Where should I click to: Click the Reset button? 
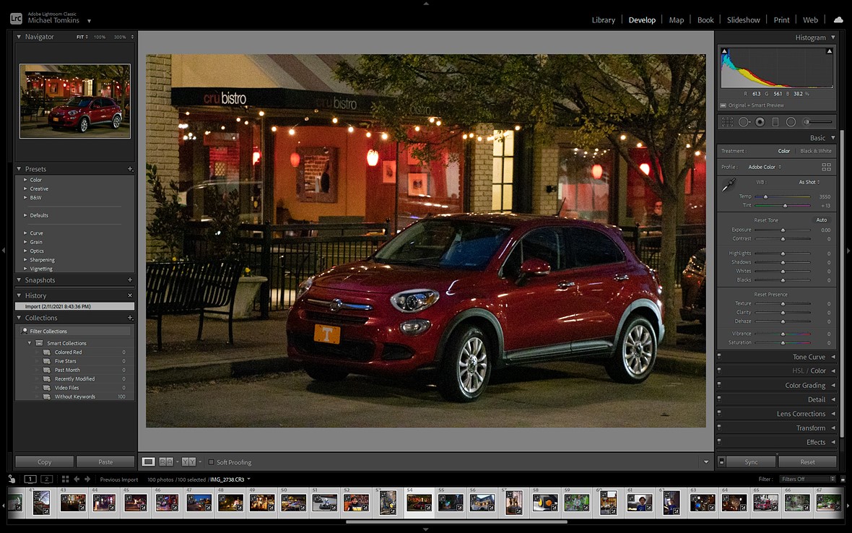(x=807, y=462)
